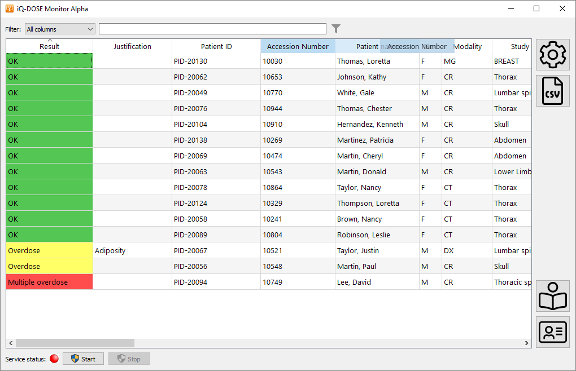Click the horizontal scrollbar left arrow
Viewport: 576px width, 371px height.
coord(11,343)
